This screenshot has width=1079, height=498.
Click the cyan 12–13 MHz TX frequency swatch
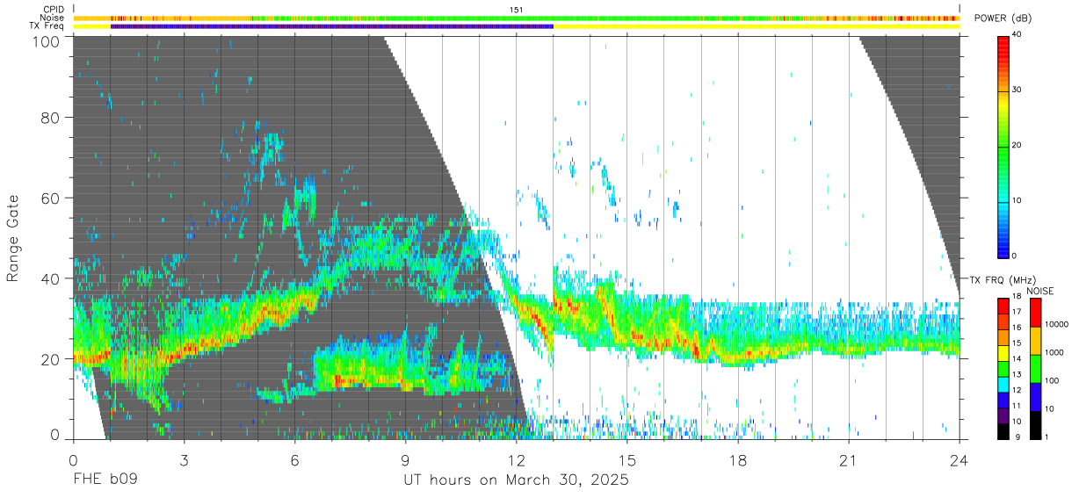tap(1003, 384)
